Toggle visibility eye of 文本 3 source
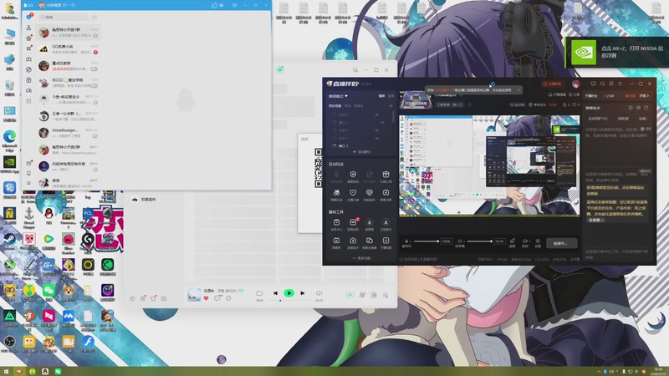This screenshot has width=669, height=376. [377, 115]
